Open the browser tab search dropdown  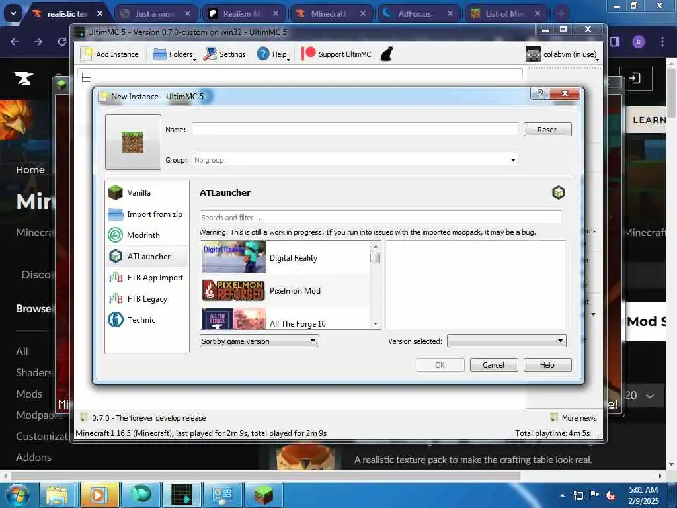tap(13, 13)
